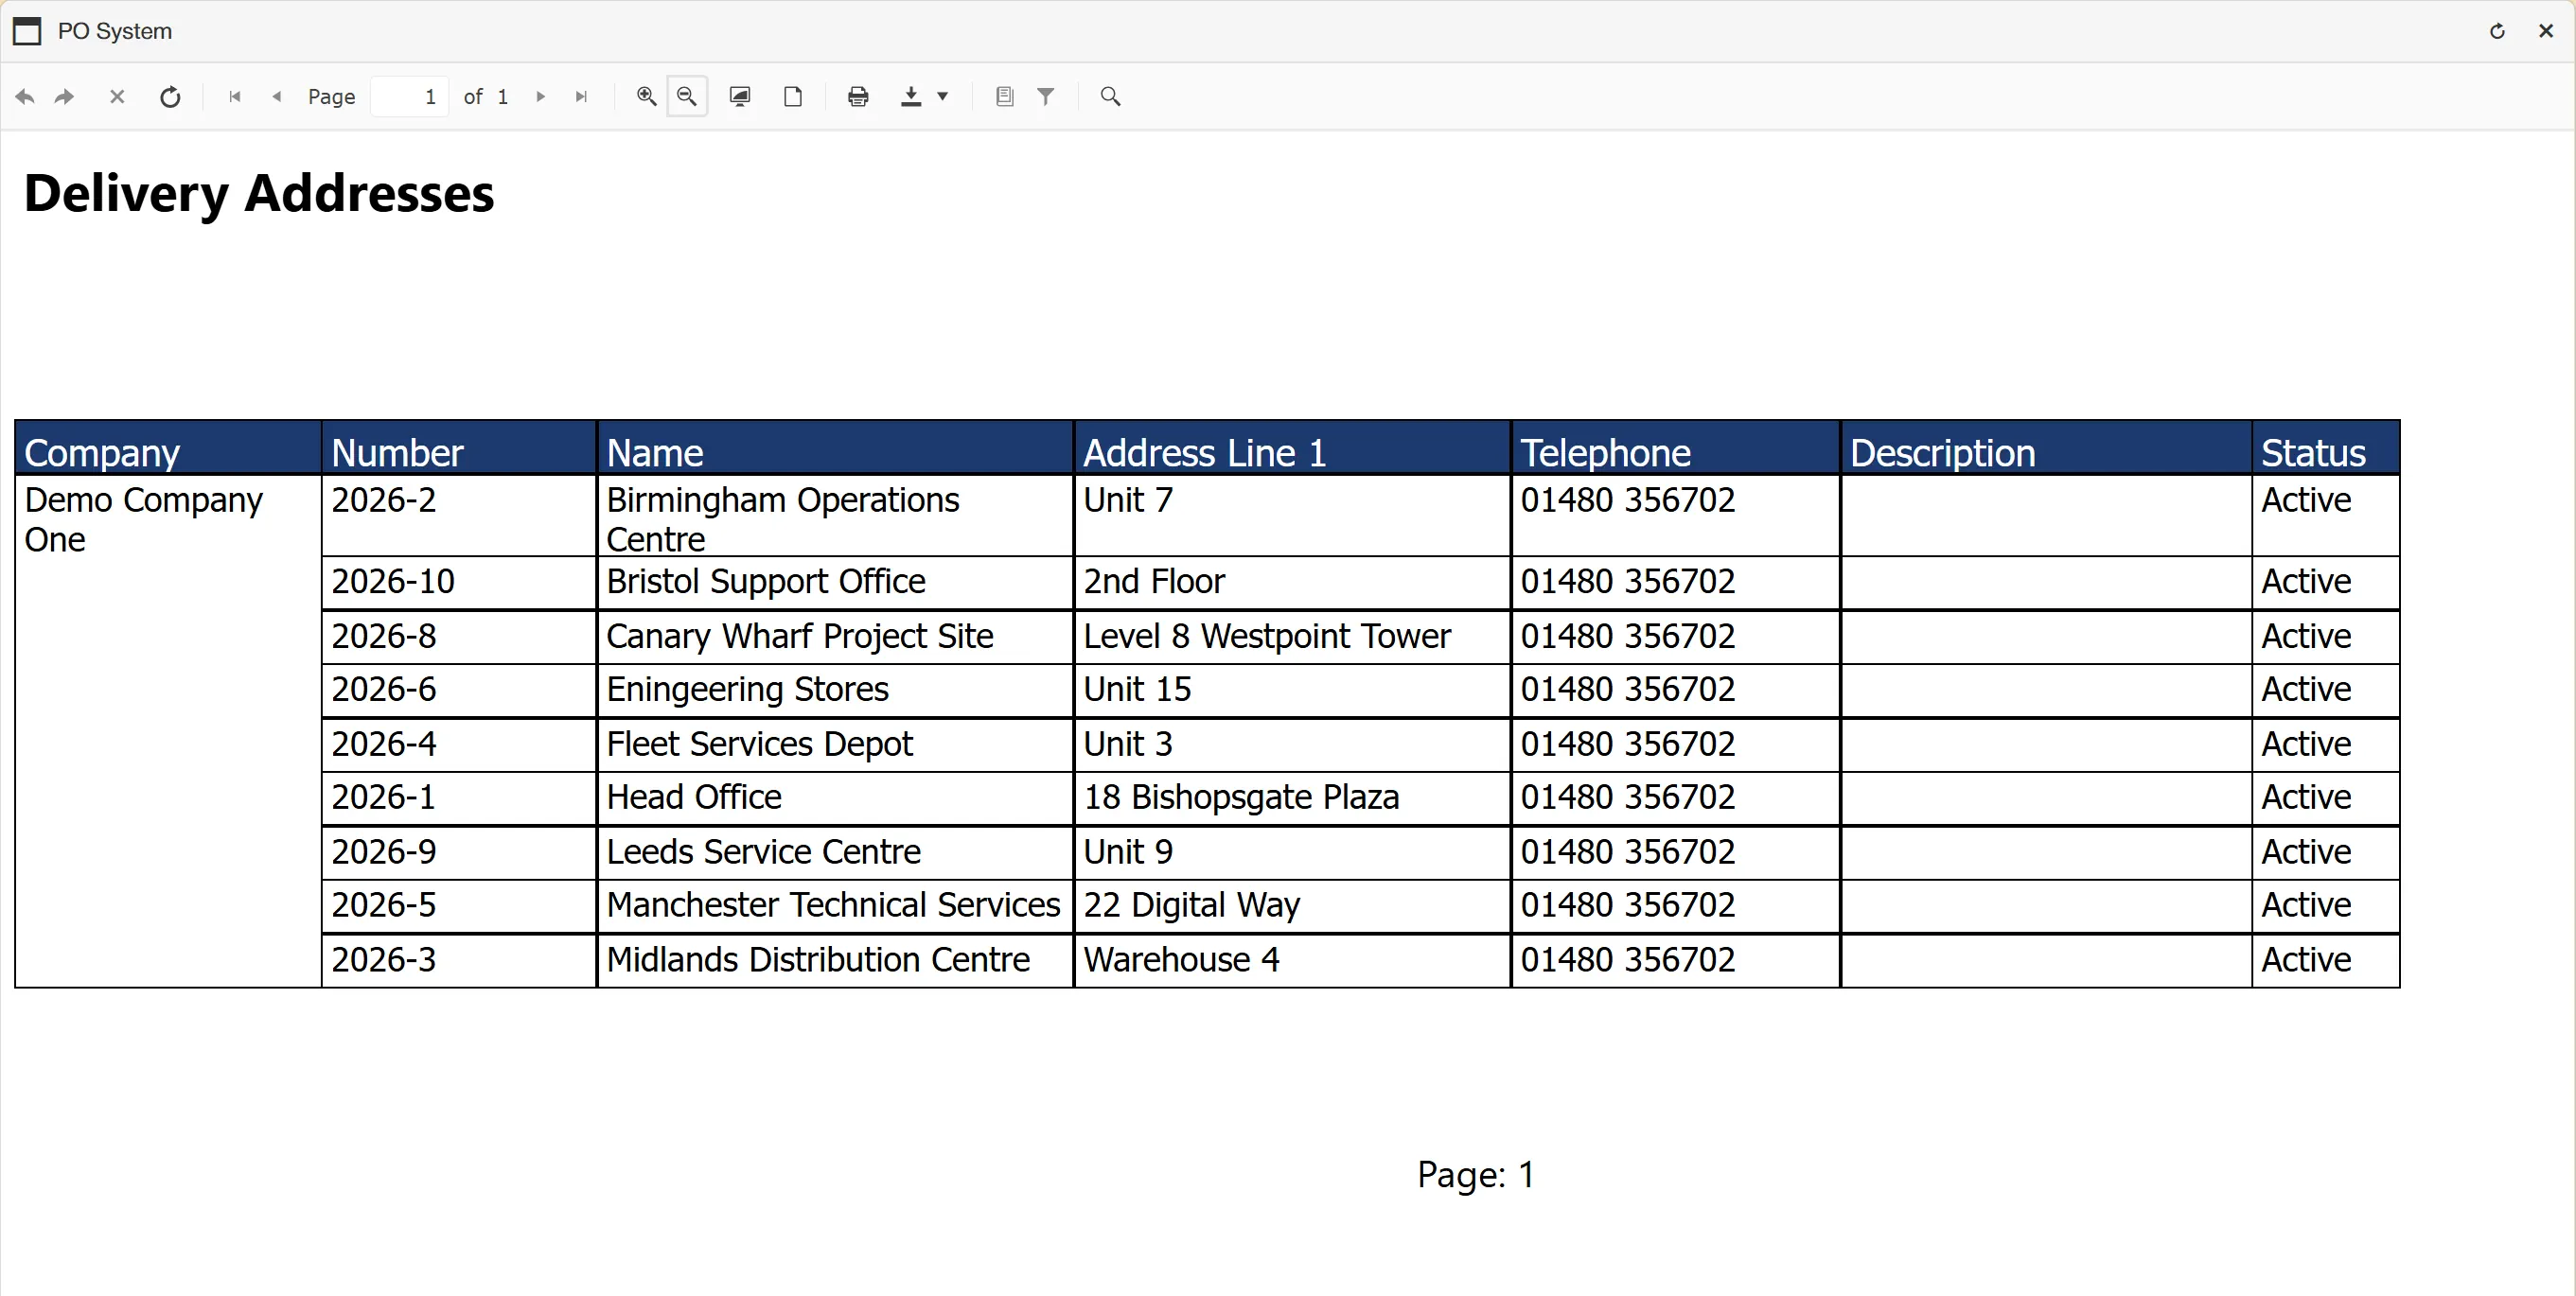Click the navigate forward arrow in the report toolbar
This screenshot has height=1296, width=2576.
[64, 96]
